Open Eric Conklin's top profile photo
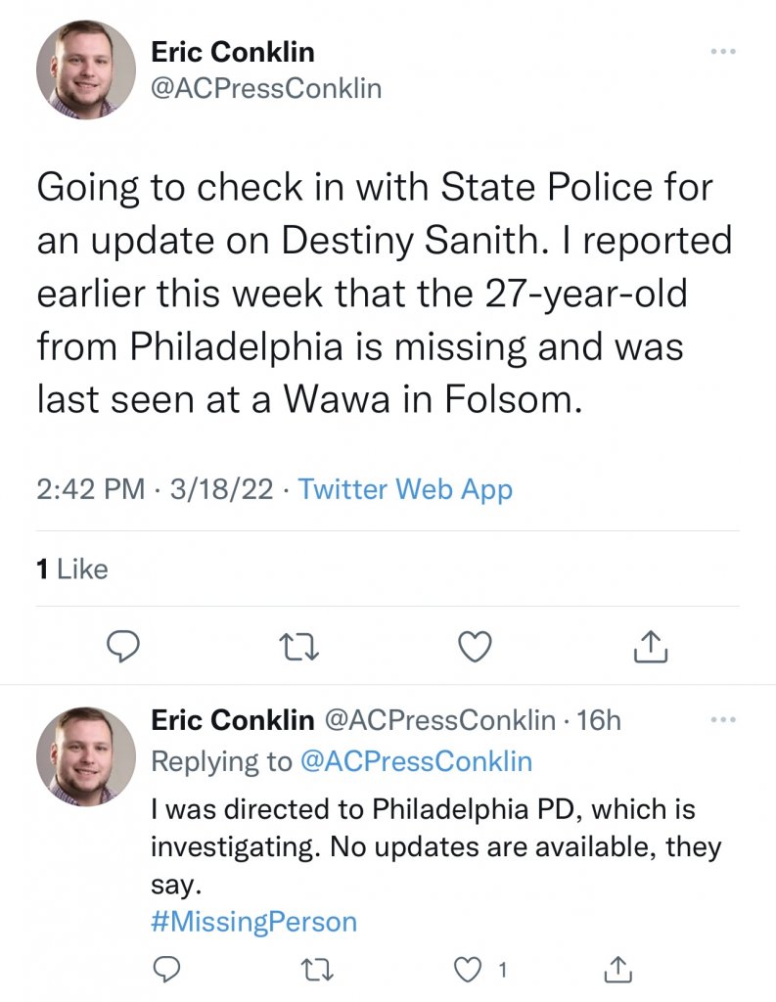Screen dimensions: 776x1002 point(86,68)
